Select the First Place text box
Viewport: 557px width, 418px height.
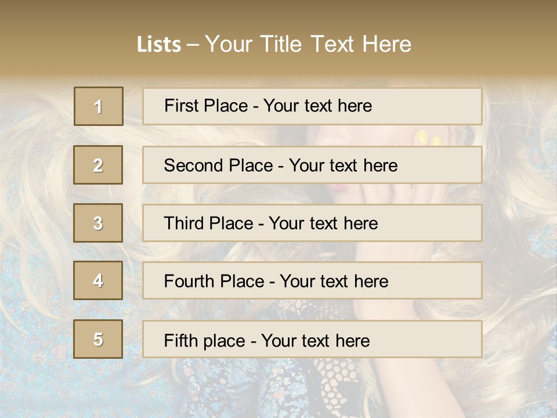click(x=312, y=106)
